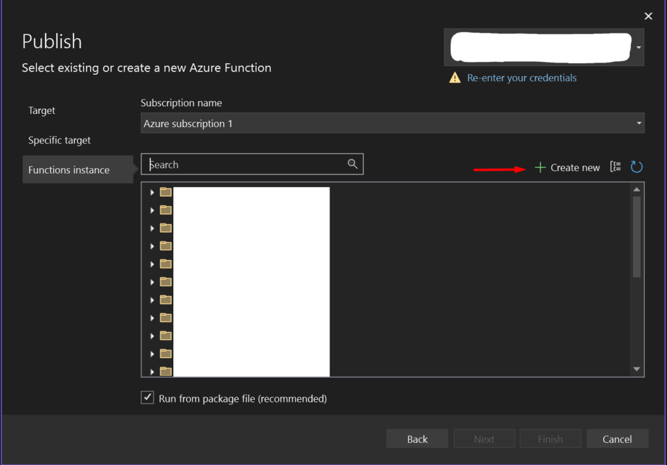The width and height of the screenshot is (667, 465).
Task: Click the yellow warning triangle icon
Action: pos(454,77)
